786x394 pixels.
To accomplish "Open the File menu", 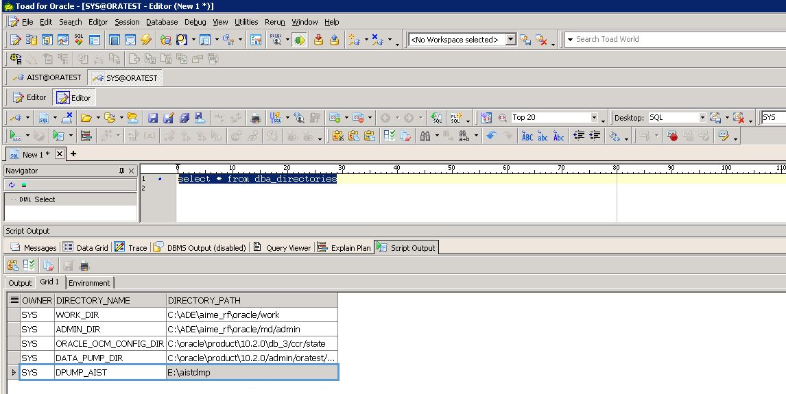I will pyautogui.click(x=27, y=22).
